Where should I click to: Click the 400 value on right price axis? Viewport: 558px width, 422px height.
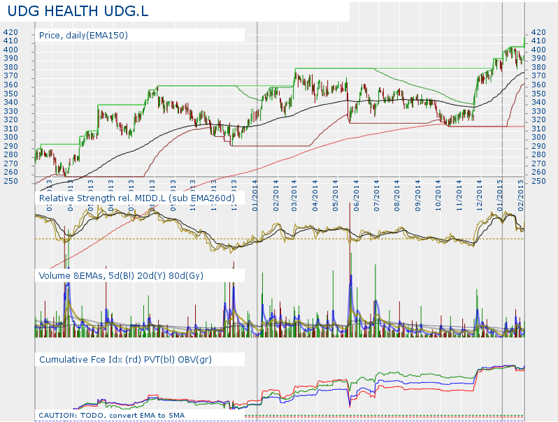pos(538,50)
